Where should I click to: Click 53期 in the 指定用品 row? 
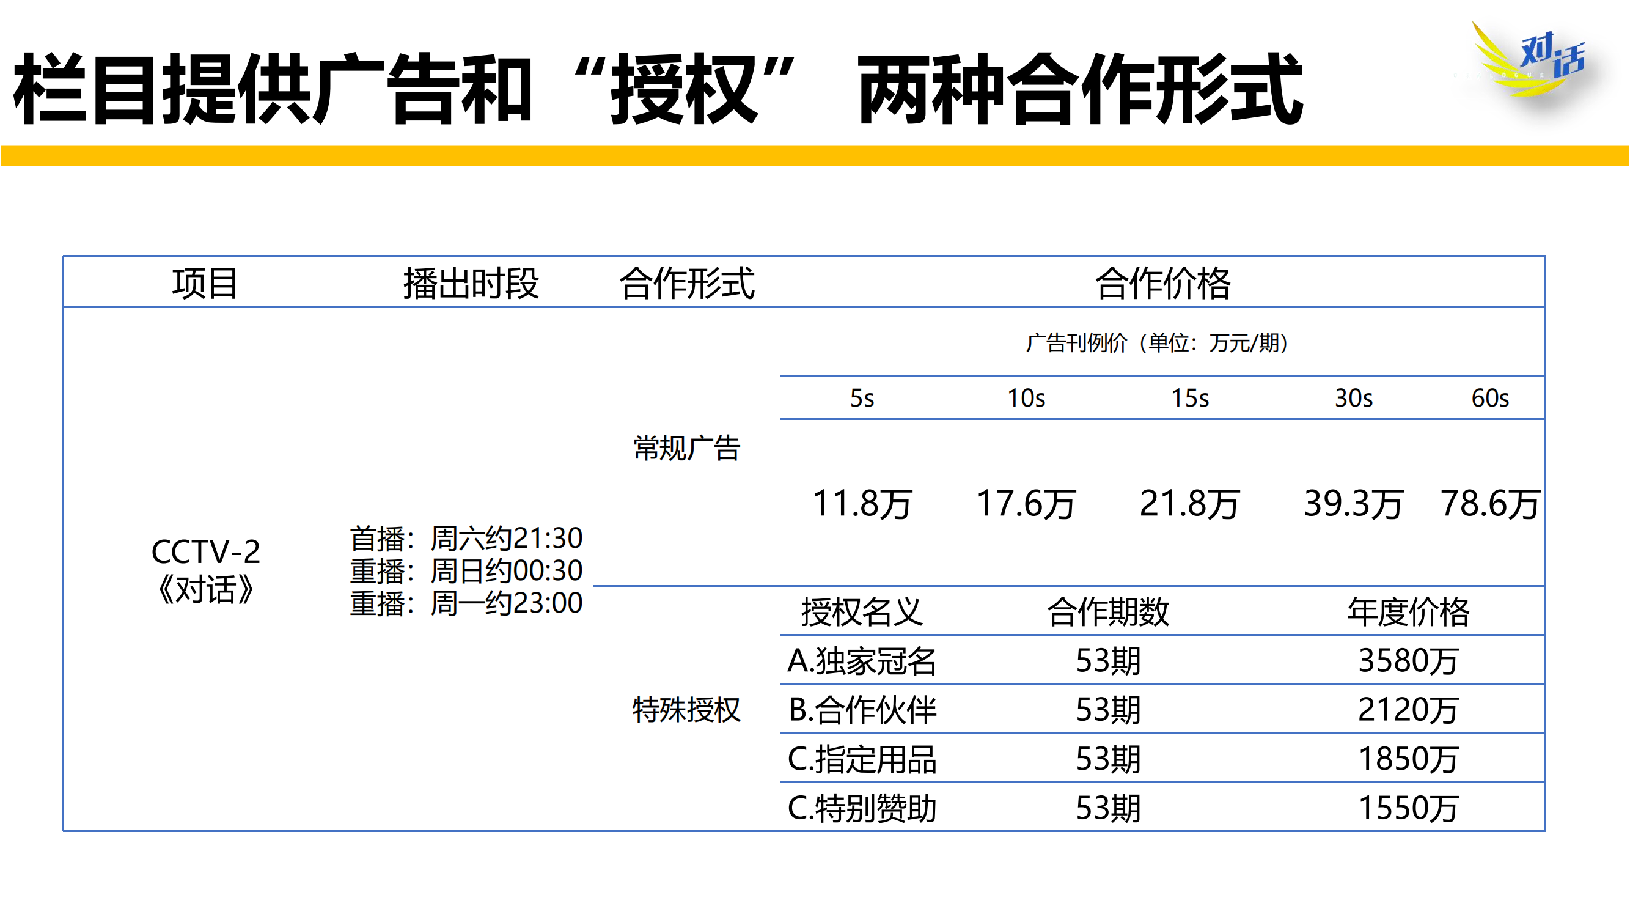coord(1108,759)
